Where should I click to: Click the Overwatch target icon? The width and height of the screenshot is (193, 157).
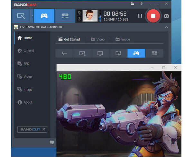click(16, 27)
